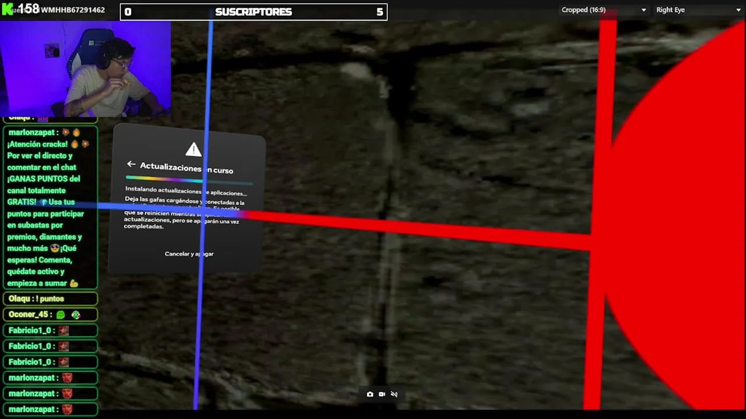Go back using the arrow beside Actualizaciones
This screenshot has width=746, height=419.
131,165
